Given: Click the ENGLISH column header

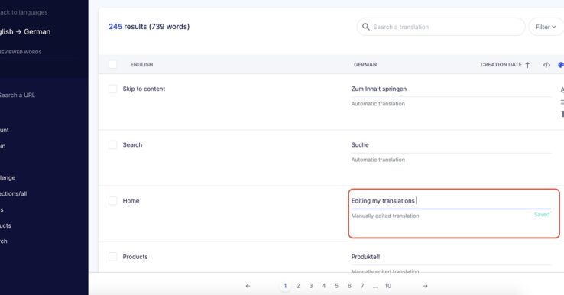Looking at the screenshot, I should tap(141, 65).
